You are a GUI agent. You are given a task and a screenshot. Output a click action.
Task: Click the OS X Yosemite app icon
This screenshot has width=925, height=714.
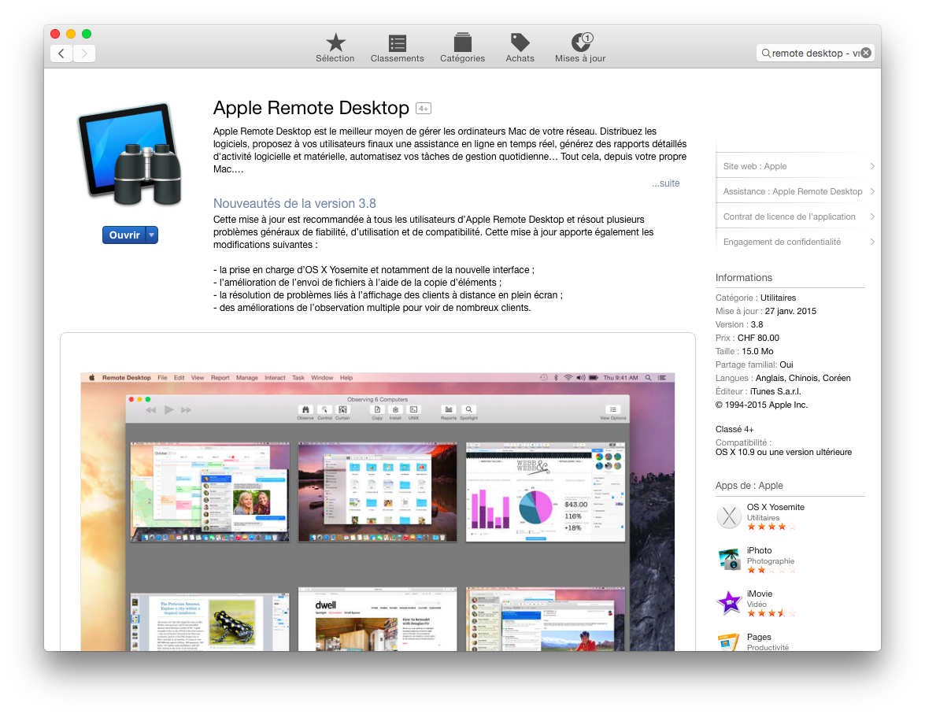coord(729,517)
